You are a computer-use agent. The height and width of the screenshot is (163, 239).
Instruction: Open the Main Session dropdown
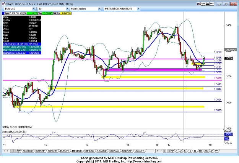coord(99,9)
